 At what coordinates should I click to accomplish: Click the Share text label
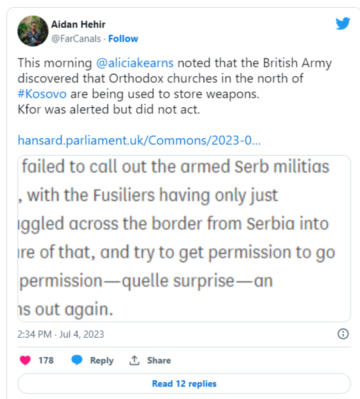click(159, 360)
